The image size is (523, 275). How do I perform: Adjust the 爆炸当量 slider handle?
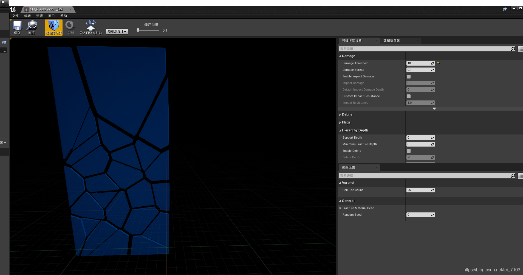[x=138, y=30]
